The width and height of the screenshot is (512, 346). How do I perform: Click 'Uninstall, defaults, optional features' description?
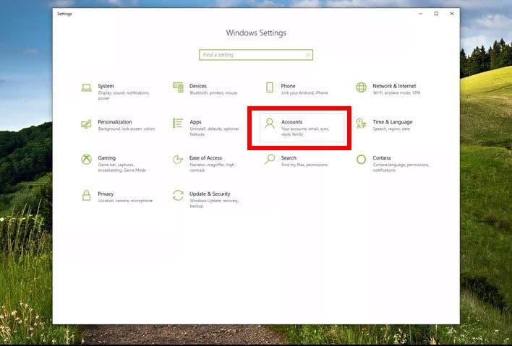tap(214, 131)
